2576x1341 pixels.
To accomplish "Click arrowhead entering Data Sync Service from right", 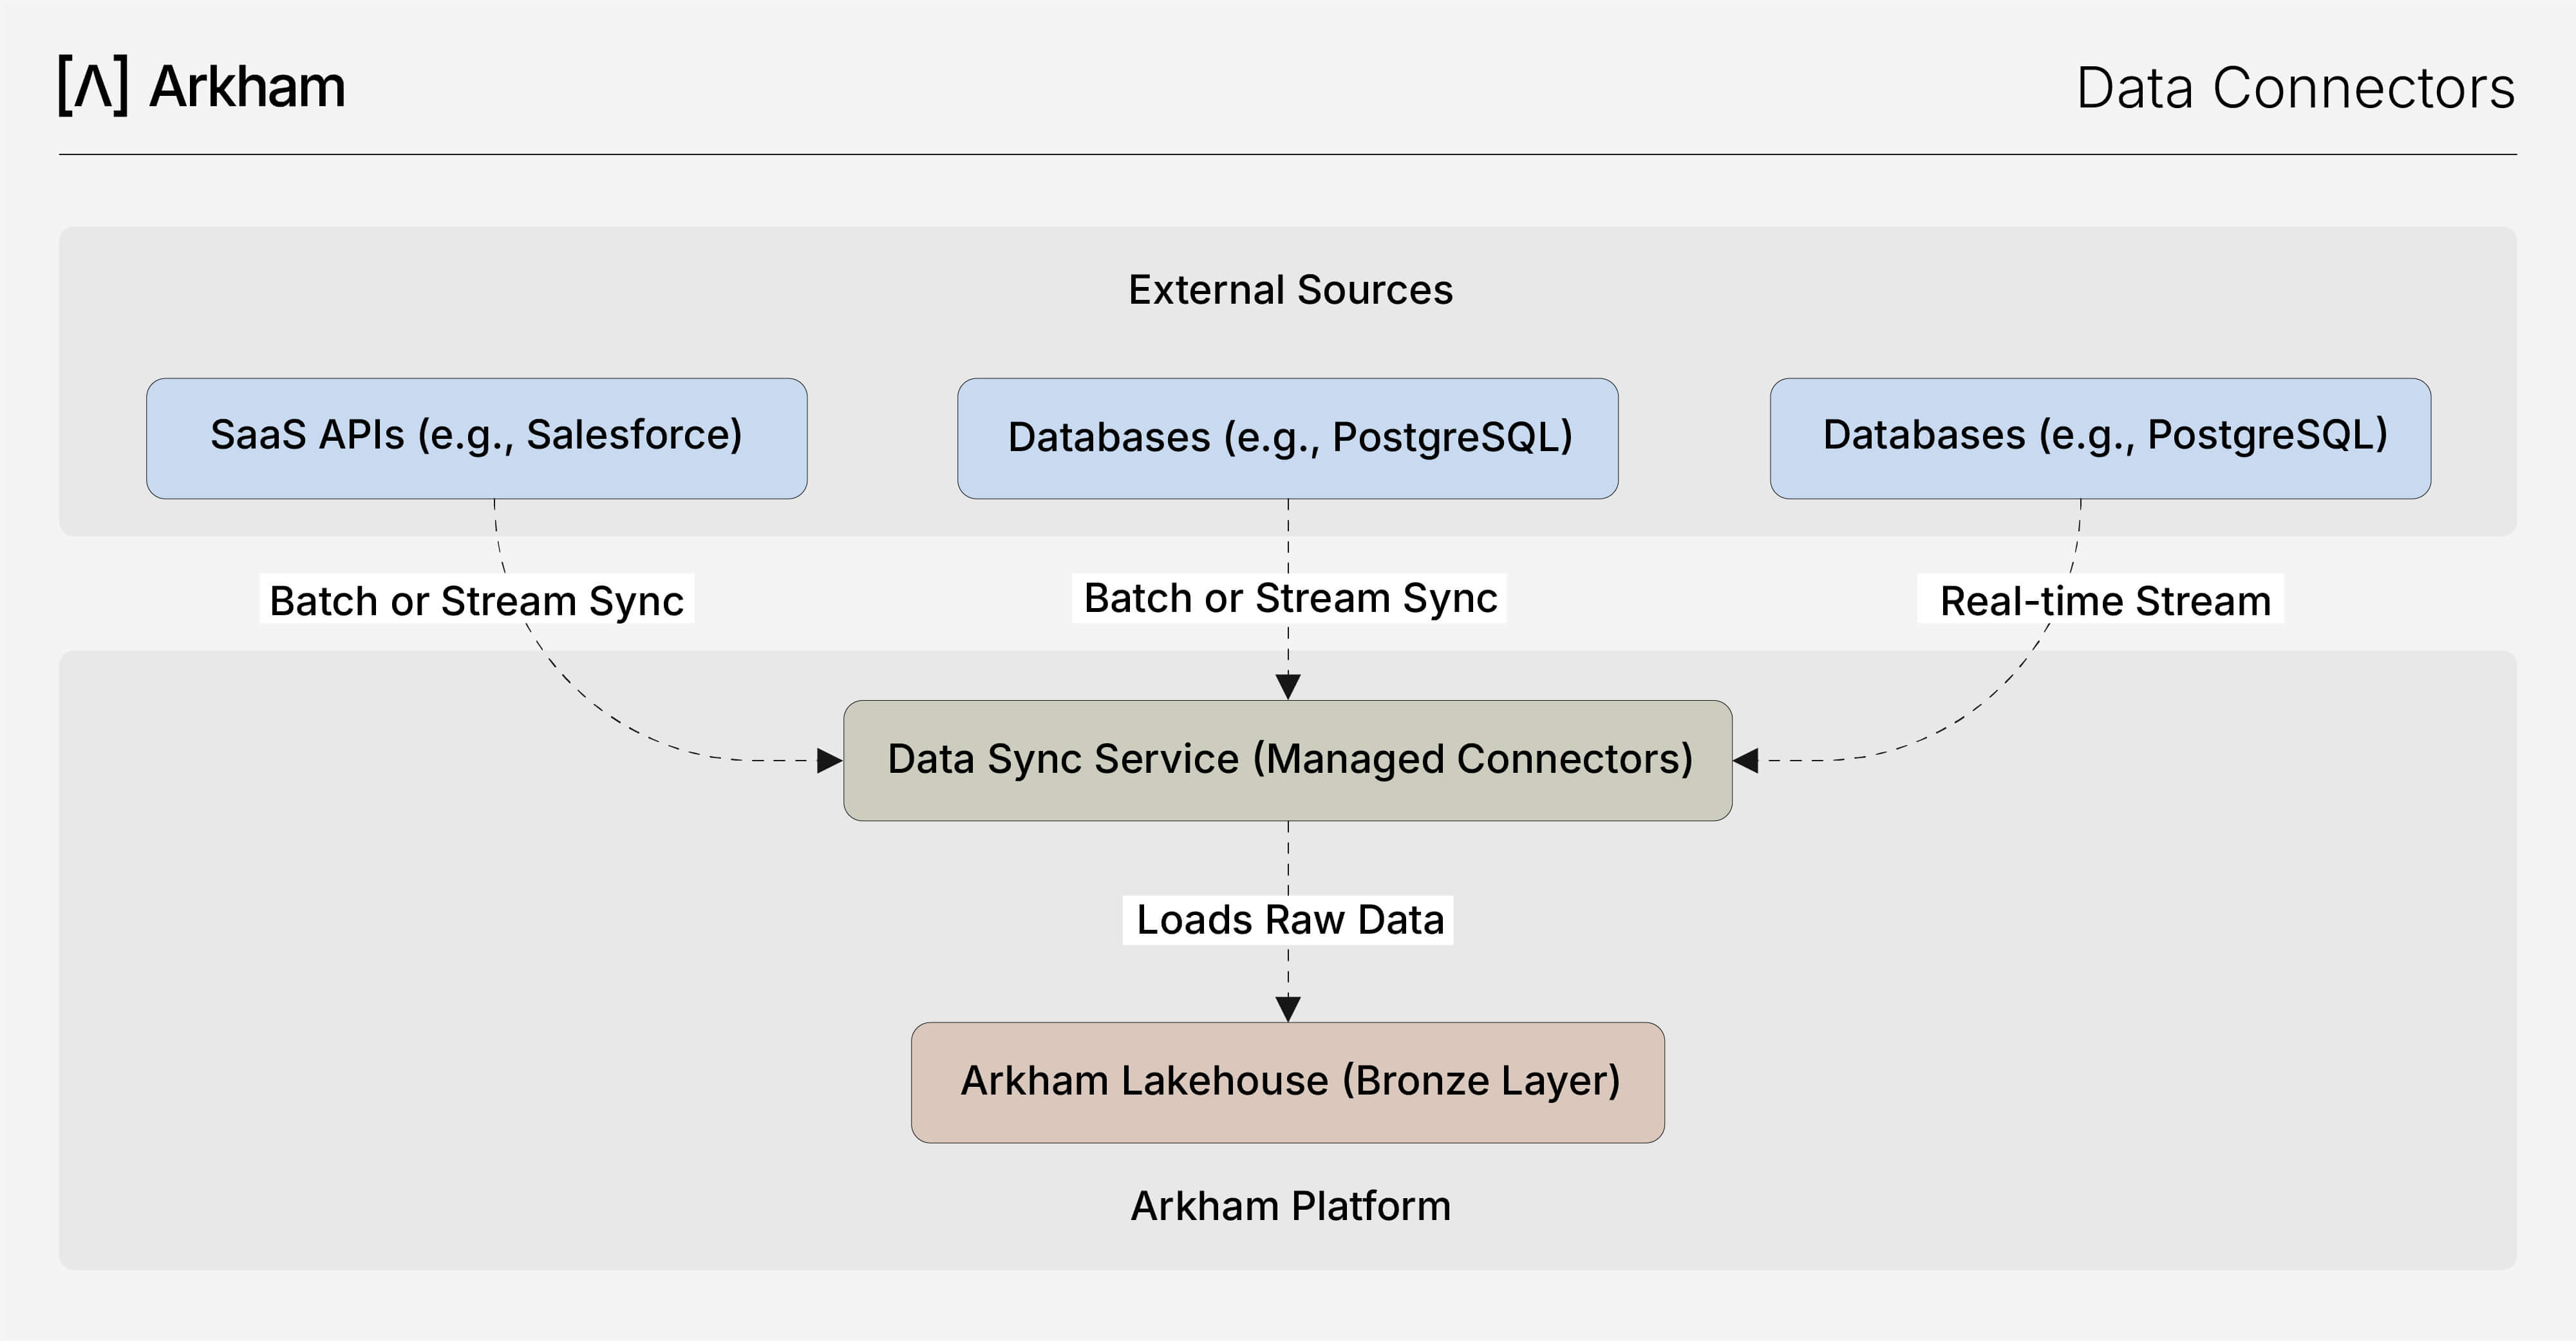I will [x=1746, y=761].
